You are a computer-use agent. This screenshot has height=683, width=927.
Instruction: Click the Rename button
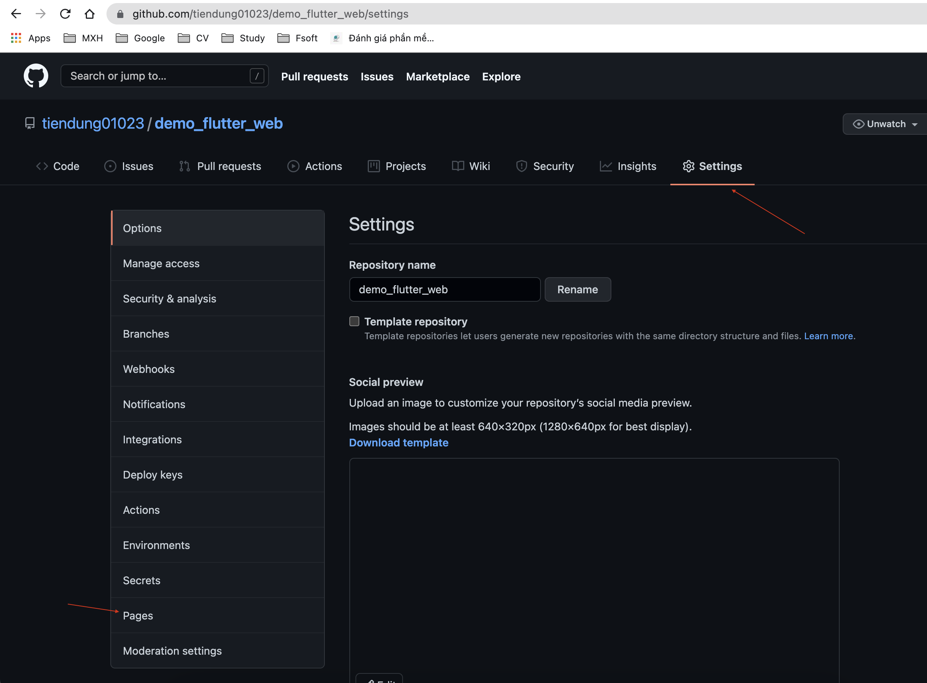pyautogui.click(x=578, y=289)
